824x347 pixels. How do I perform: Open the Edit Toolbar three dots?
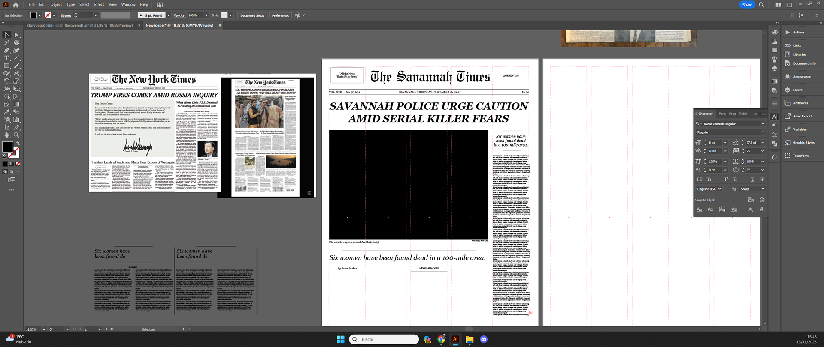(x=12, y=189)
